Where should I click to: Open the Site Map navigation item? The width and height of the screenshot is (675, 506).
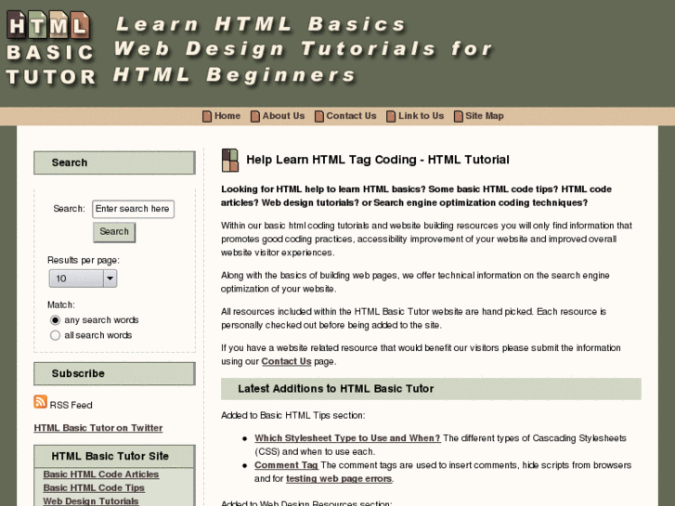click(x=485, y=116)
